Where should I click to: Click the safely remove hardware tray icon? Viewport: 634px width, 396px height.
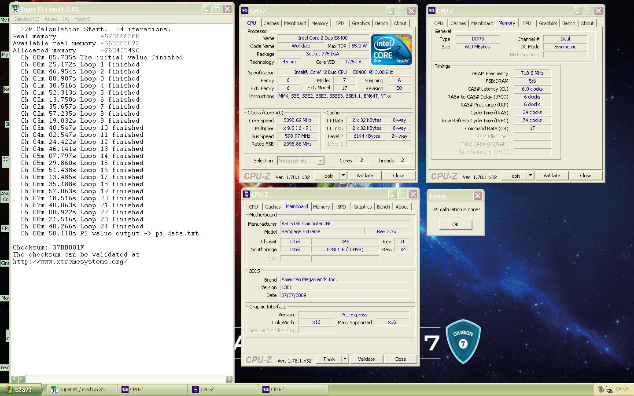[x=601, y=389]
